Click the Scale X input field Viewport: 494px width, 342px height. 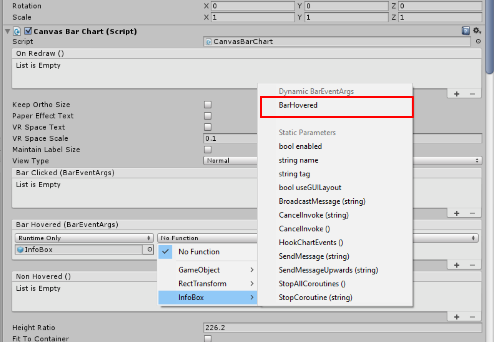(253, 17)
